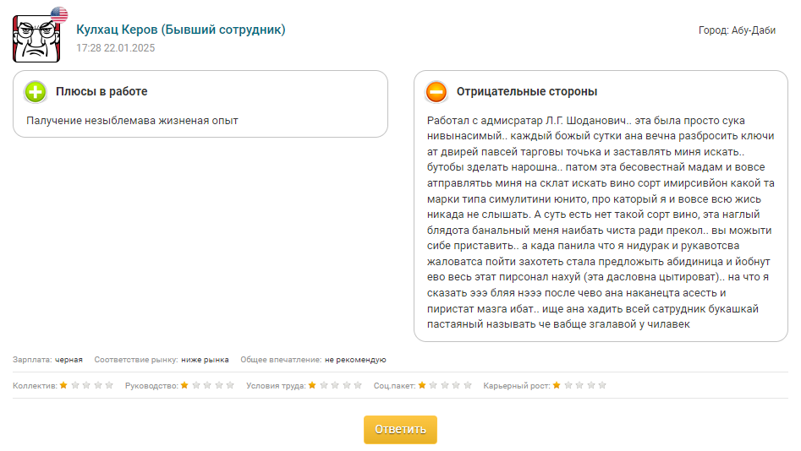The image size is (801, 451).
Task: Click first star of Условия труда rating
Action: [312, 385]
